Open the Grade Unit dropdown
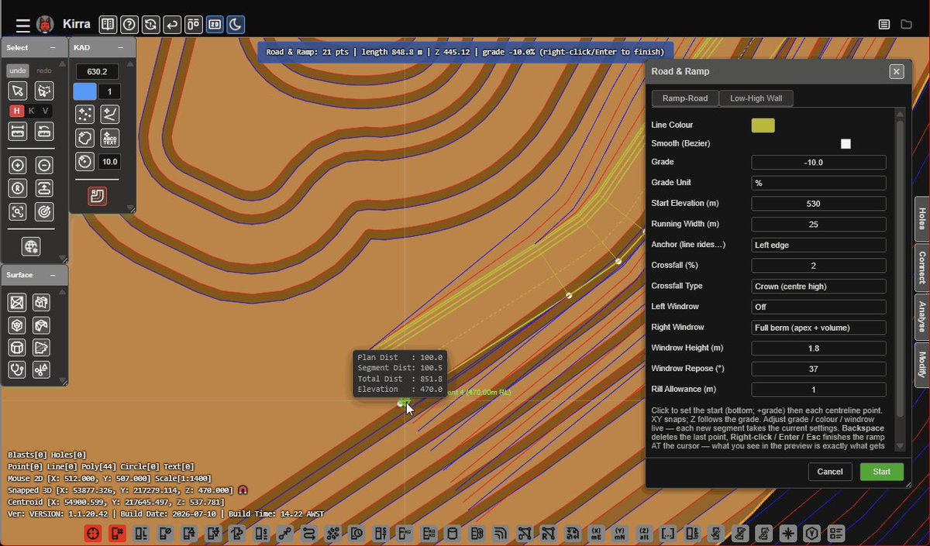This screenshot has height=546, width=930. 818,183
